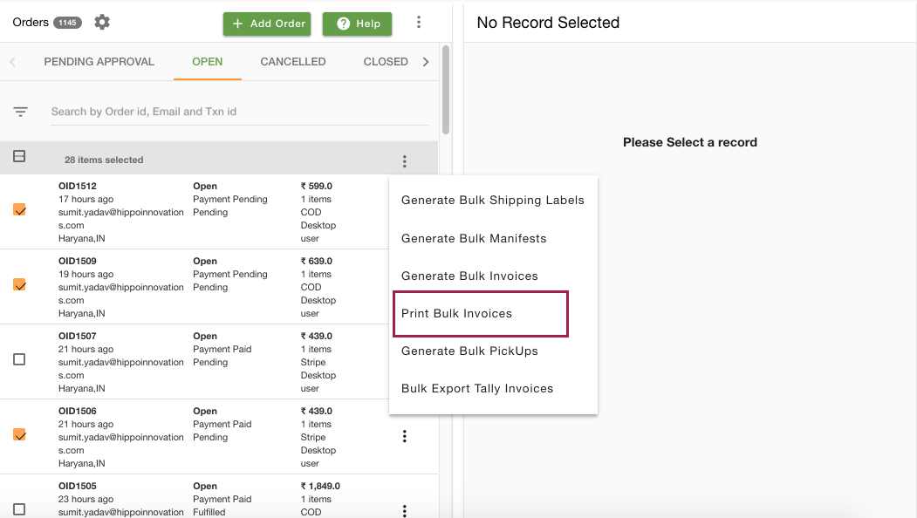The image size is (917, 518).
Task: Switch to the Pending Approval tab
Action: coord(99,61)
